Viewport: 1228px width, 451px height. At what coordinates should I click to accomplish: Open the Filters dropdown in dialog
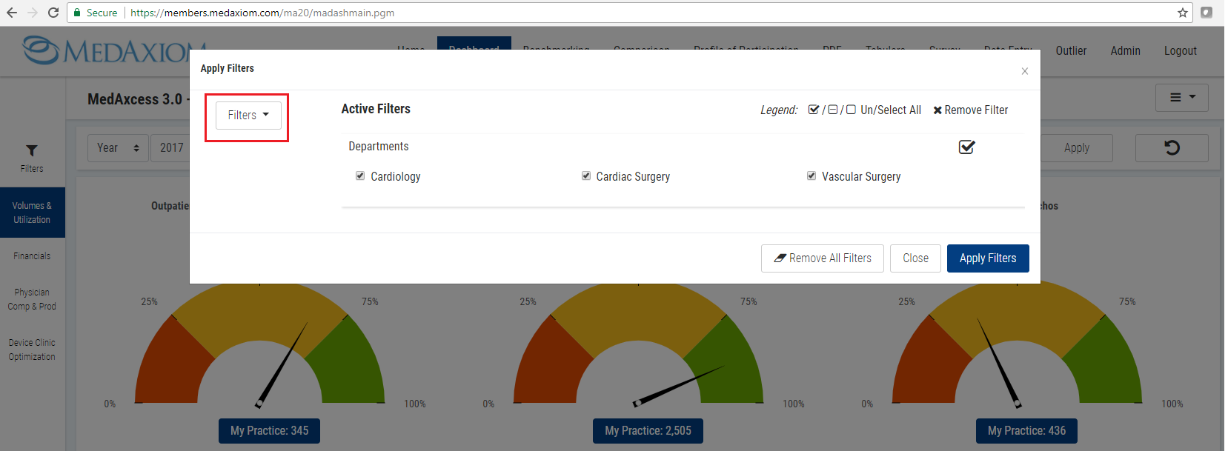pos(248,116)
